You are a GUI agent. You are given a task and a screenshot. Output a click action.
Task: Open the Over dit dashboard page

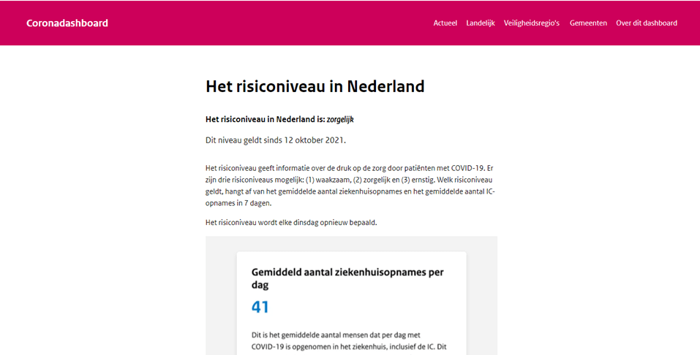pyautogui.click(x=646, y=23)
